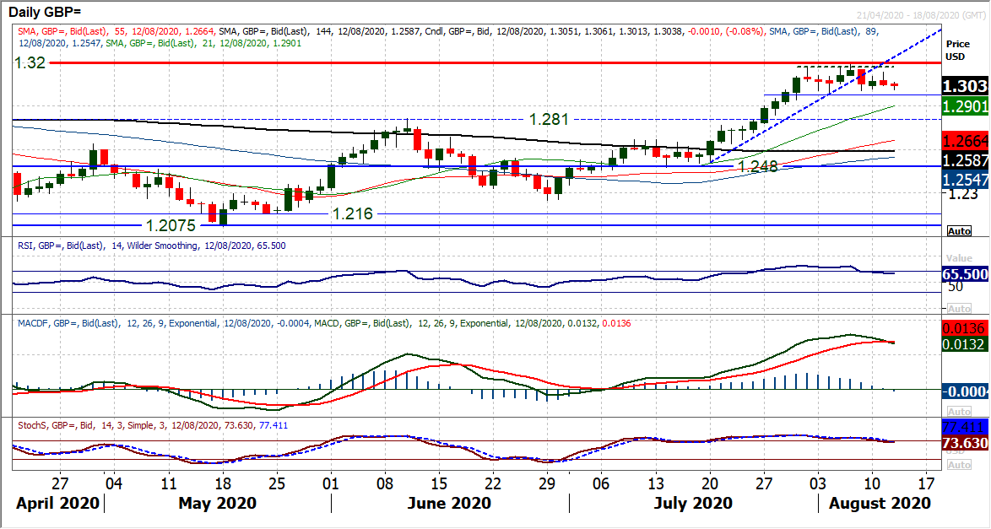991x529 pixels.
Task: Click the 1.32 resistance level label
Action: 30,62
